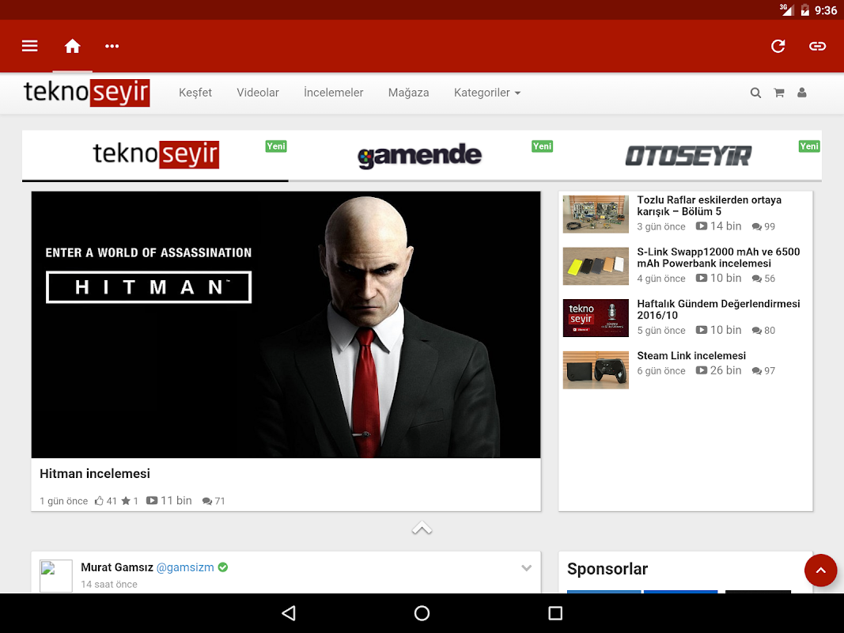Viewport: 844px width, 633px height.
Task: Click the teknoseyir logo in navbar
Action: click(x=87, y=93)
